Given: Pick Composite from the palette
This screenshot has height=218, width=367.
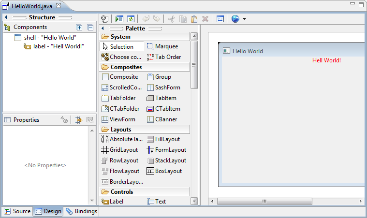Looking at the screenshot, I should (120, 77).
